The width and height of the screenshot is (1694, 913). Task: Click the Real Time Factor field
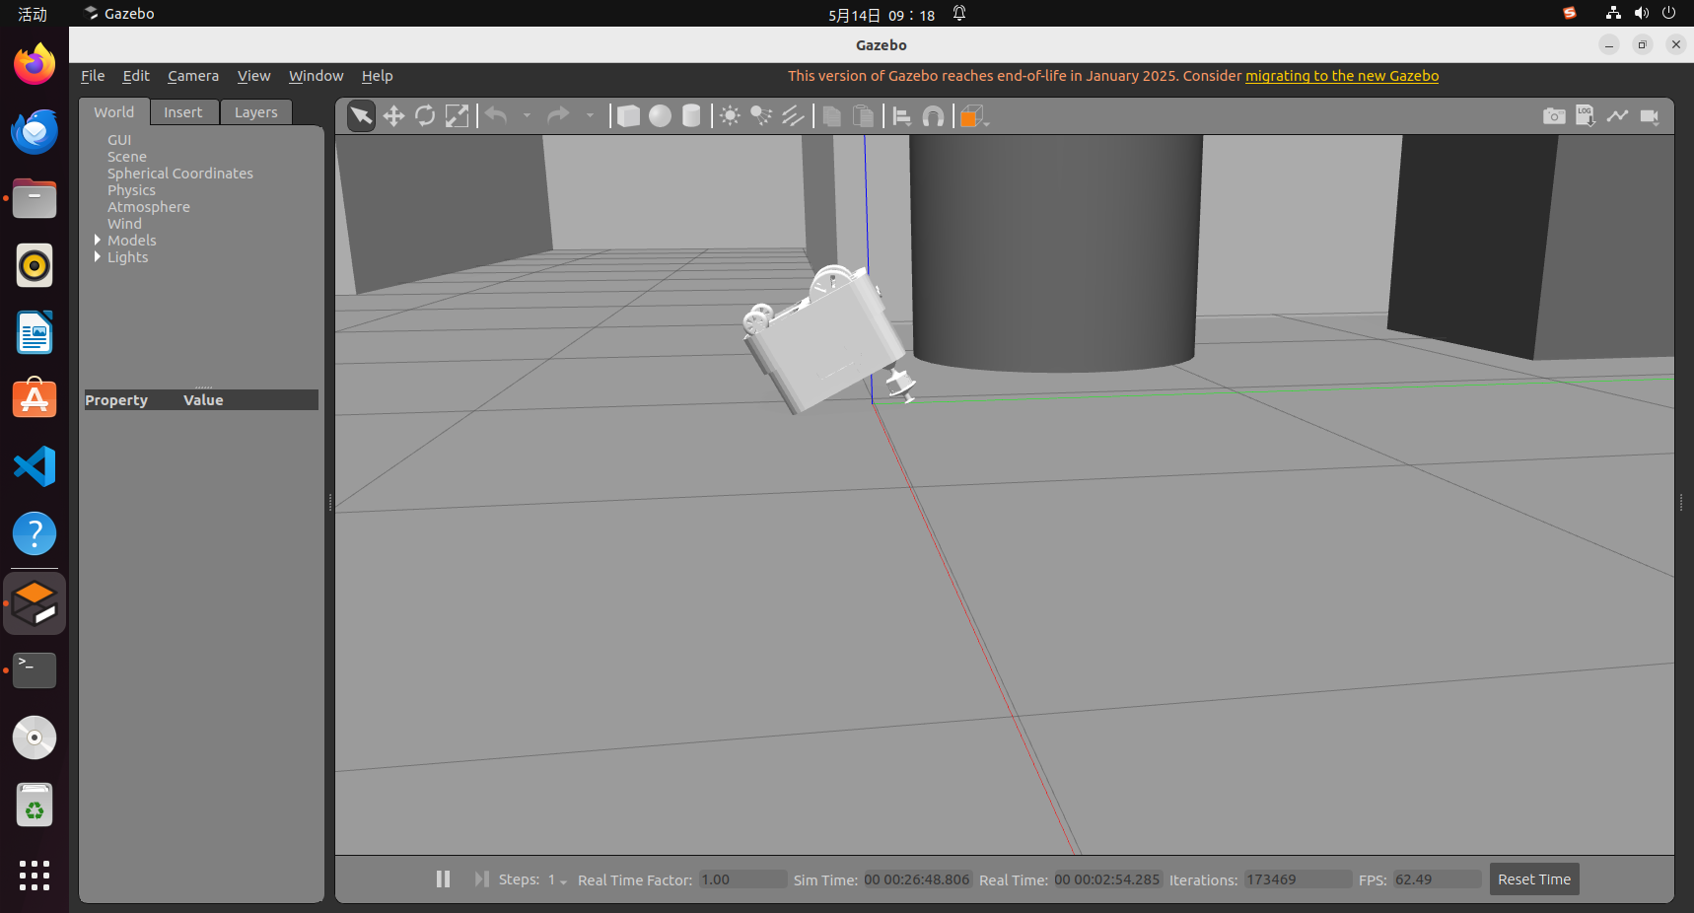click(741, 879)
